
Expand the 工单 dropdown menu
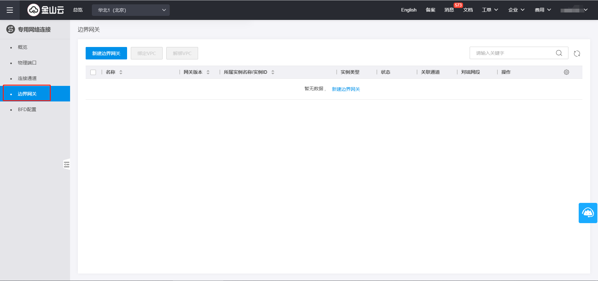pyautogui.click(x=490, y=10)
